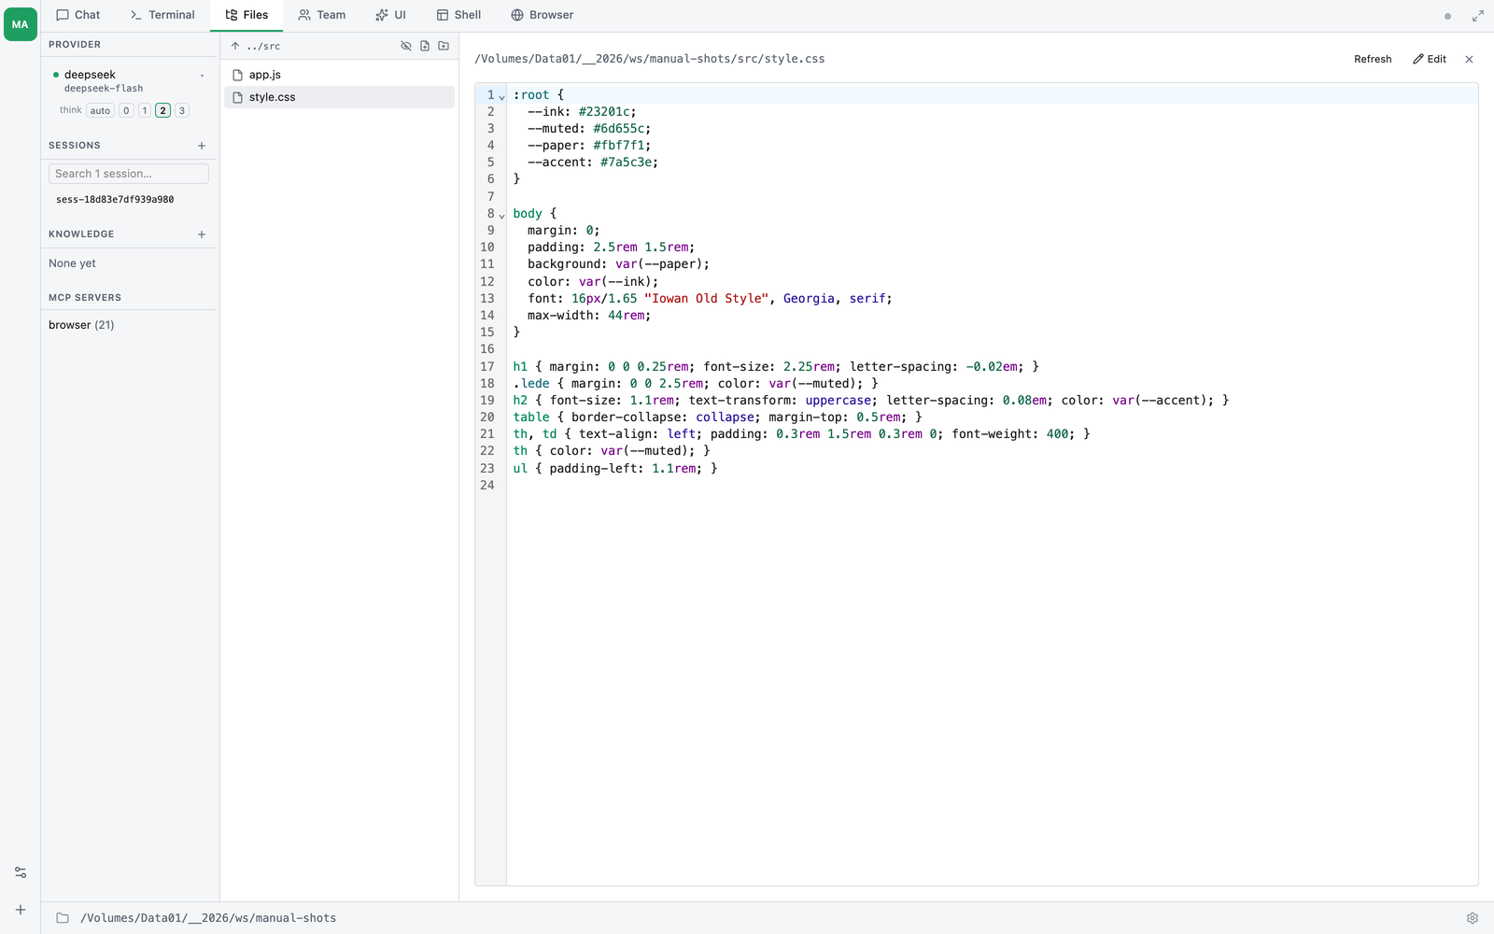Image resolution: width=1494 pixels, height=934 pixels.
Task: Click the h1 selector on line 17
Action: coord(520,367)
